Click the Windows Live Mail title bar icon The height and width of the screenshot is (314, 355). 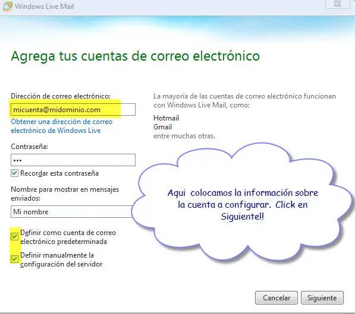[x=8, y=6]
